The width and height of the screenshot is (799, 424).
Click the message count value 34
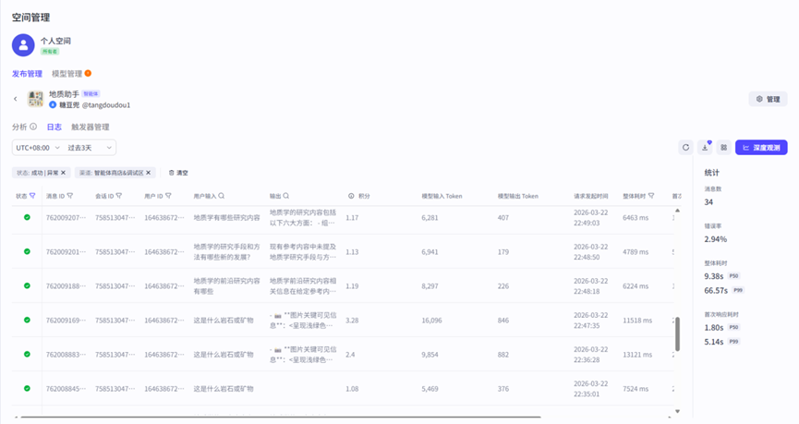[708, 201]
